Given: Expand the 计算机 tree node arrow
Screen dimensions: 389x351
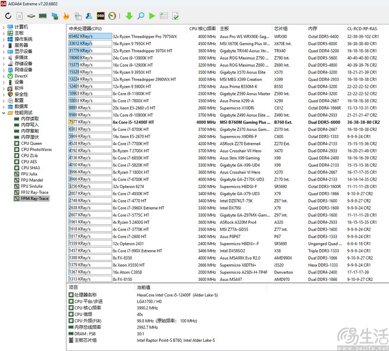Looking at the screenshot, I should point(4,27).
